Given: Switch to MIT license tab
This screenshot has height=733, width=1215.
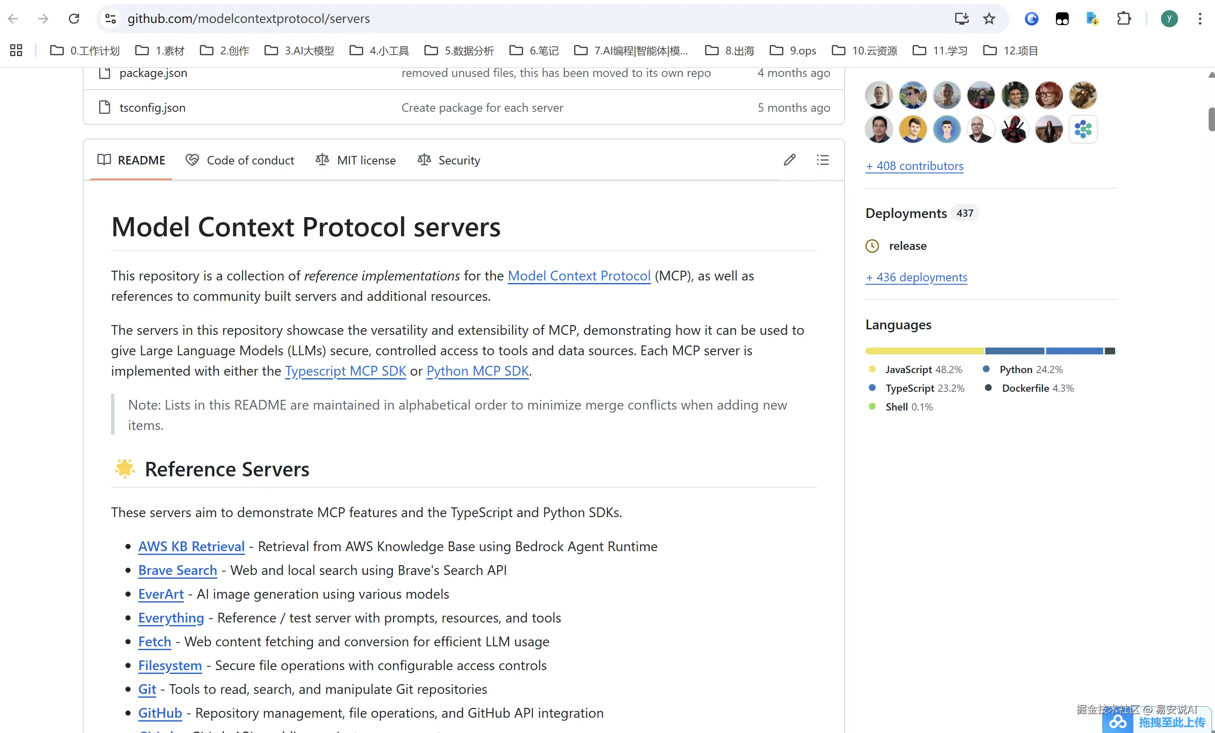Looking at the screenshot, I should pyautogui.click(x=356, y=160).
